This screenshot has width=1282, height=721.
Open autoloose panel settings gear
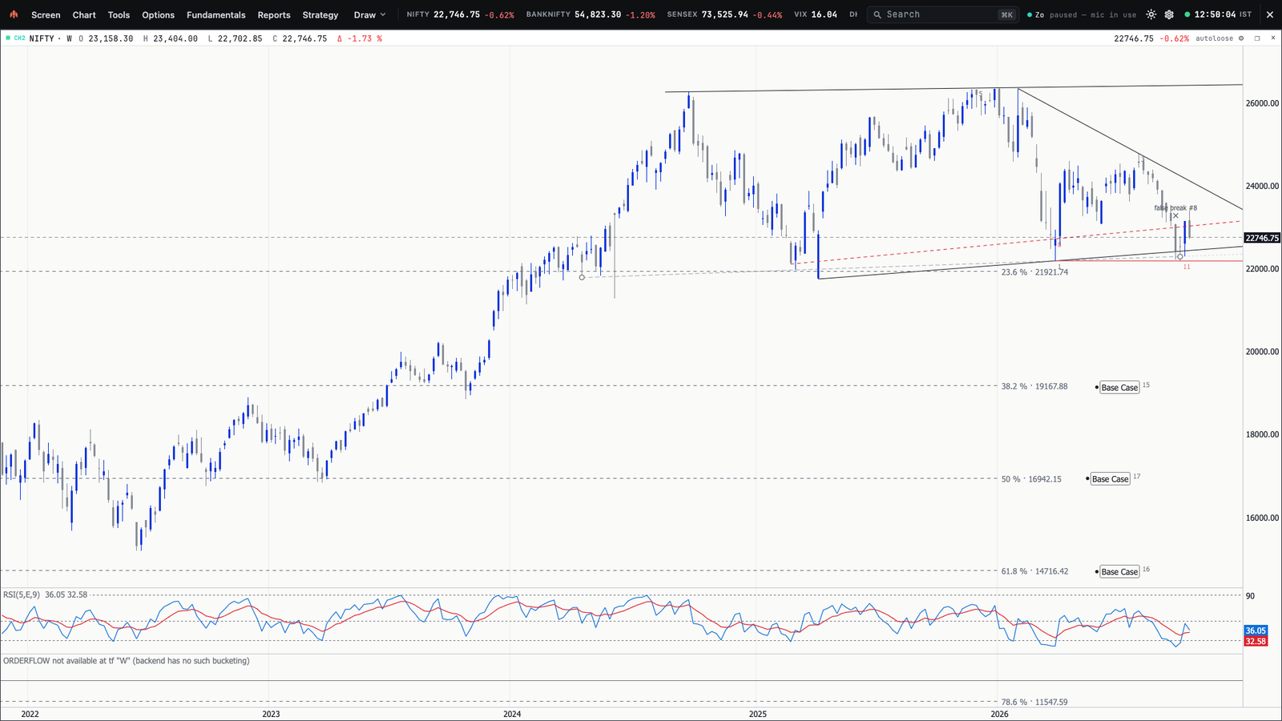tap(1241, 38)
